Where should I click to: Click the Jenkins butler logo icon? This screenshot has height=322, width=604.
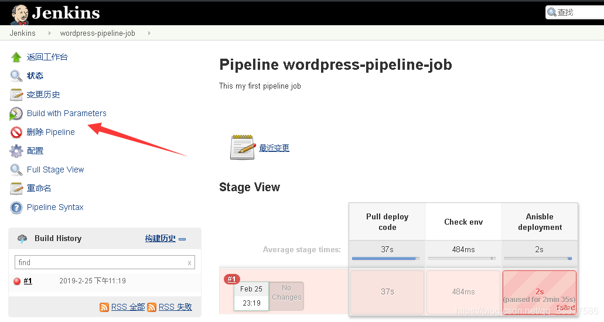click(x=20, y=15)
